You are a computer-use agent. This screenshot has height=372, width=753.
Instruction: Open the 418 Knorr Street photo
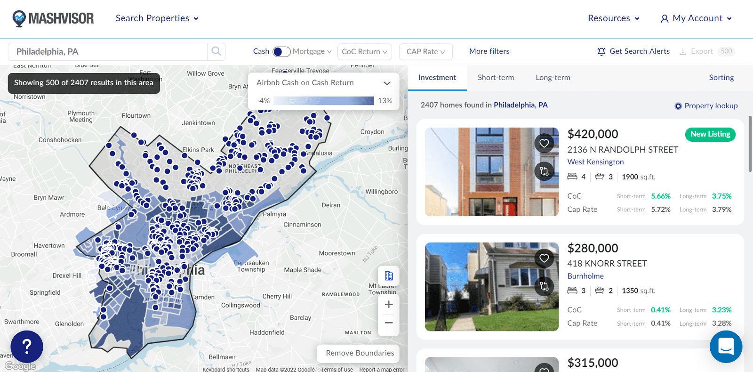(492, 287)
